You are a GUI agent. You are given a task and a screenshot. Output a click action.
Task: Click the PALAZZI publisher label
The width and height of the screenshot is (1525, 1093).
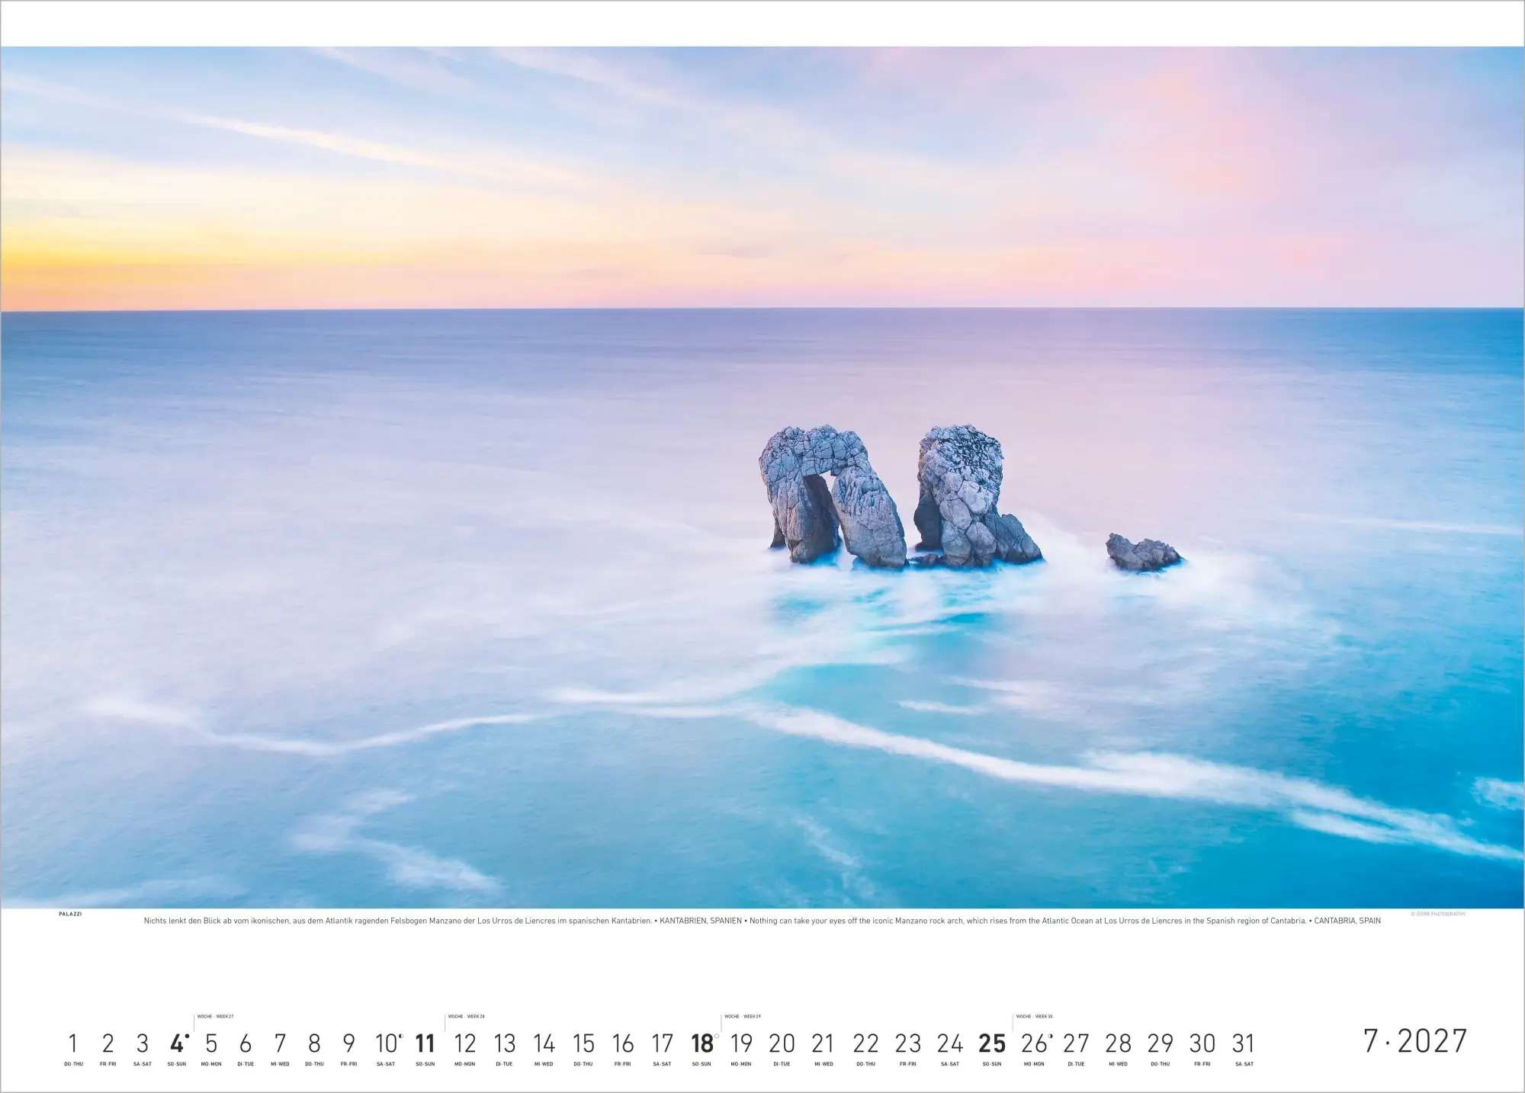[x=70, y=913]
